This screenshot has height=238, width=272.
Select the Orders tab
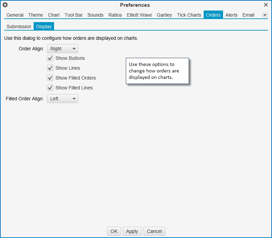[x=213, y=15]
